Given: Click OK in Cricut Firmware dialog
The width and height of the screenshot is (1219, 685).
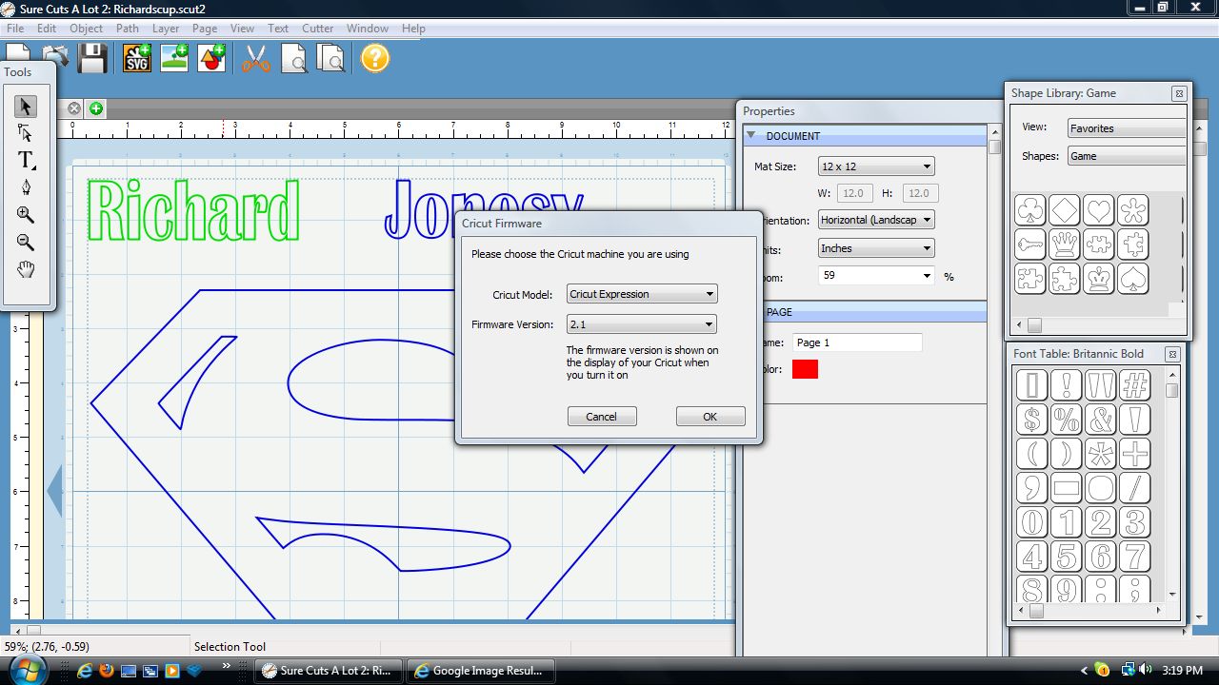Looking at the screenshot, I should click(710, 417).
